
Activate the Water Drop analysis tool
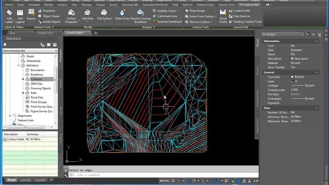point(122,15)
